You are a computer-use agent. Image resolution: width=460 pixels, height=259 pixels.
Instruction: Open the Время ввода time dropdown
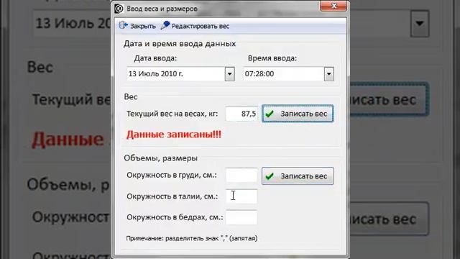pyautogui.click(x=329, y=74)
